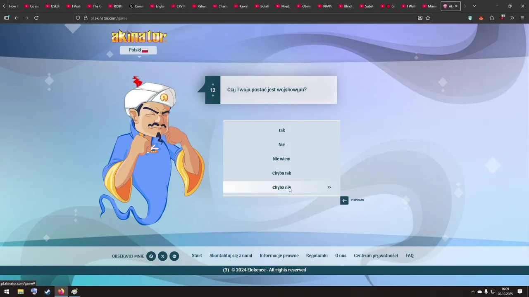Viewport: 529px width, 297px height.
Task: Click the Akinator logo
Action: point(139,36)
